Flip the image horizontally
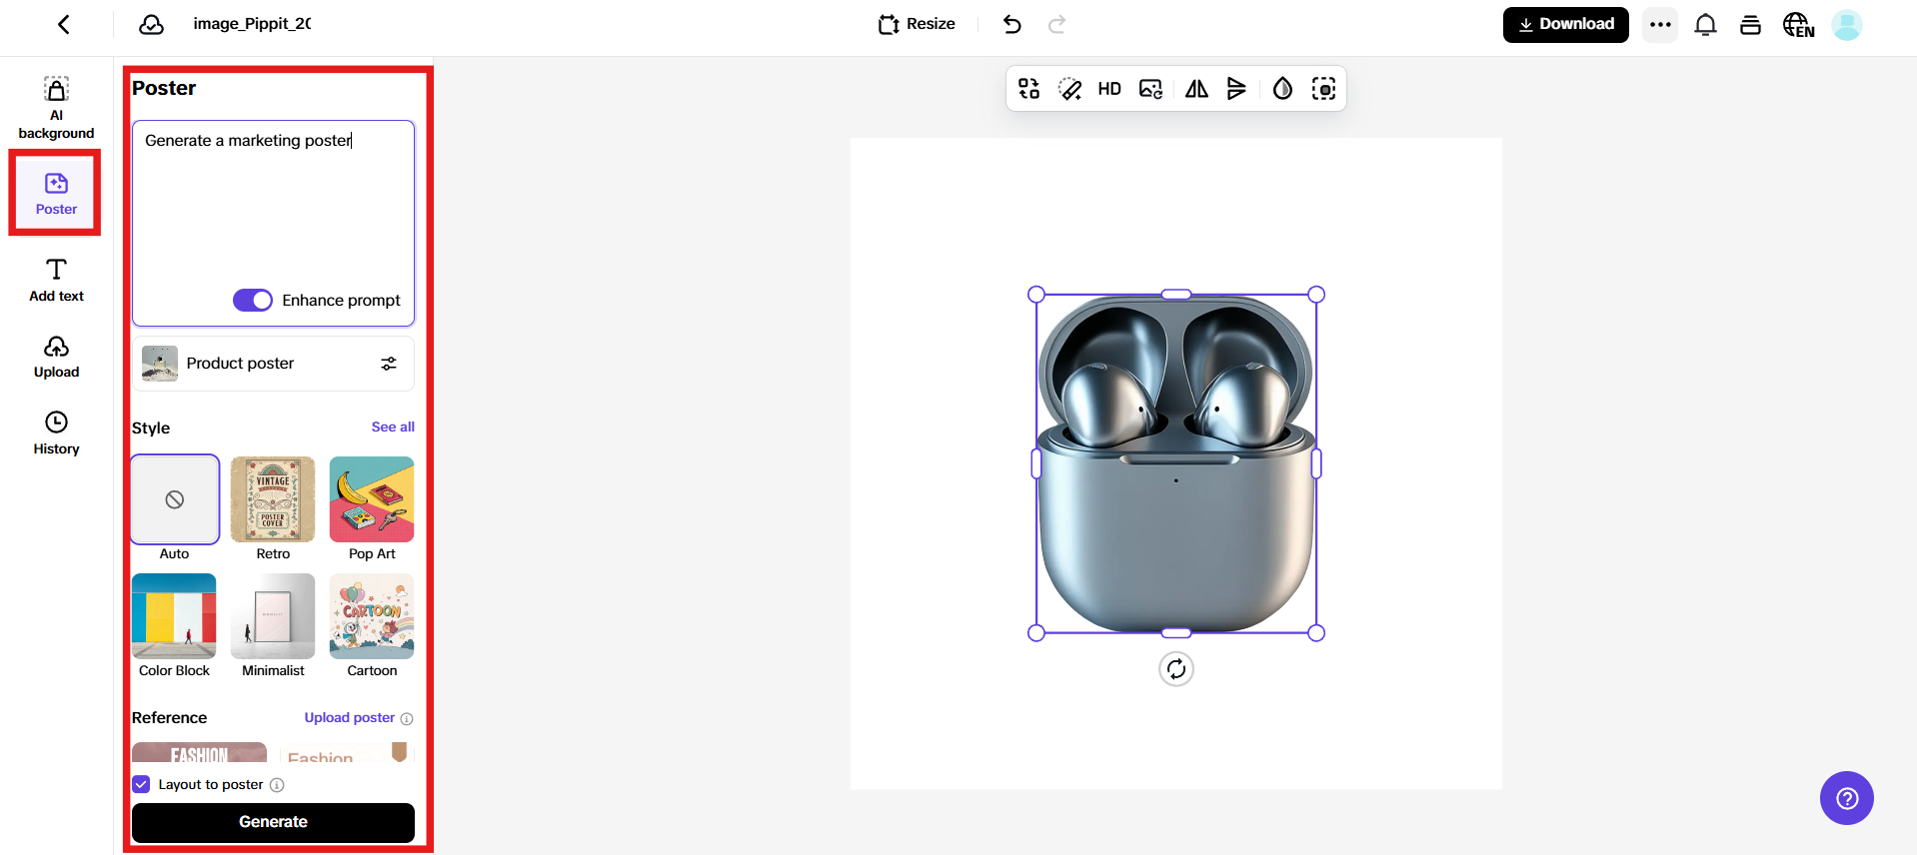The image size is (1917, 855). coord(1196,89)
